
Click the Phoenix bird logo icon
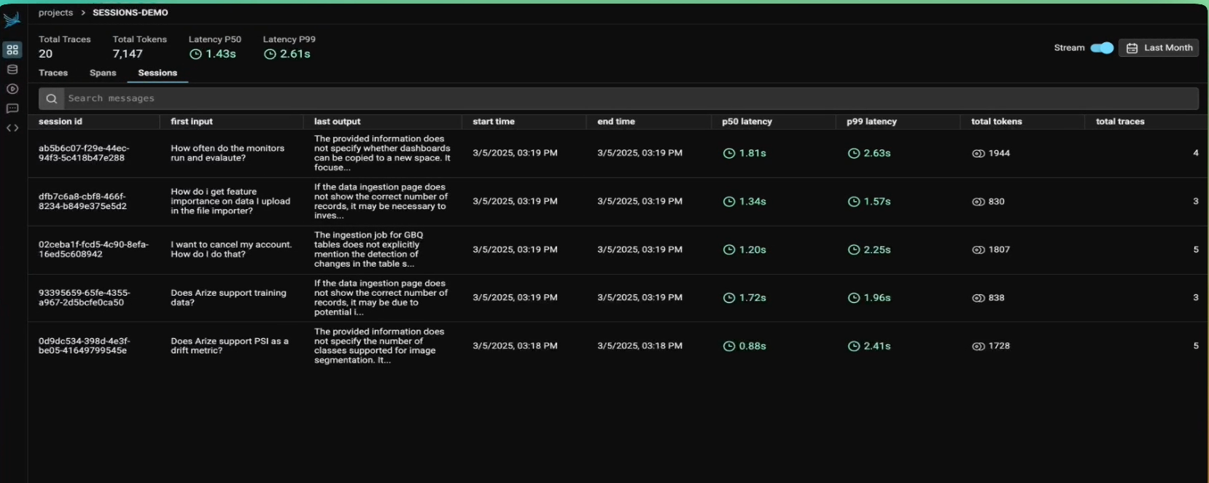[12, 20]
